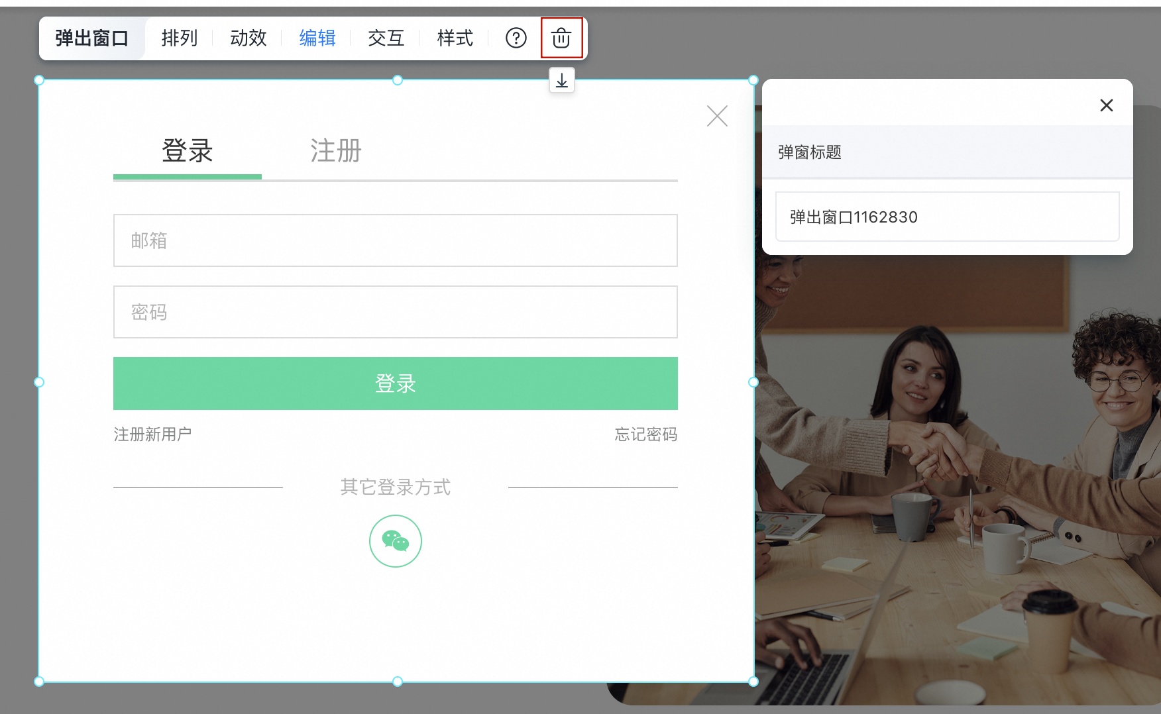The height and width of the screenshot is (714, 1161).
Task: Select 编辑 in the toolbar
Action: [x=317, y=38]
